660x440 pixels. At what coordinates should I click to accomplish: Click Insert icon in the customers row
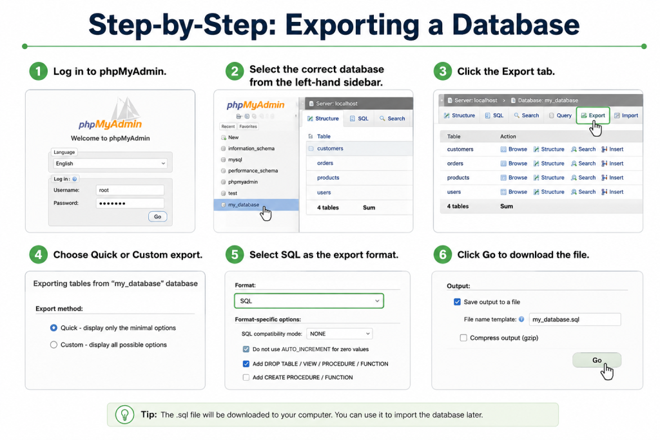click(605, 149)
